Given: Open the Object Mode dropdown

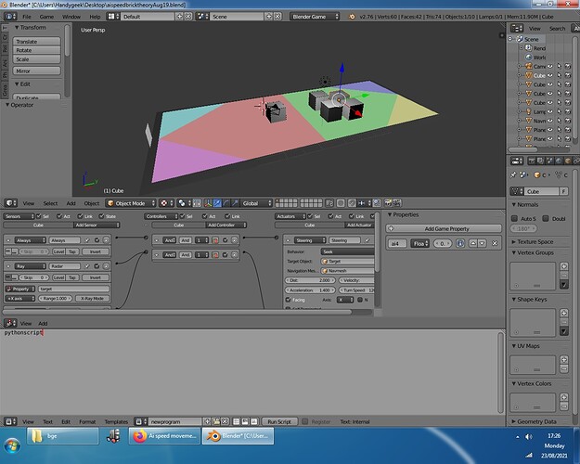Looking at the screenshot, I should [x=131, y=203].
